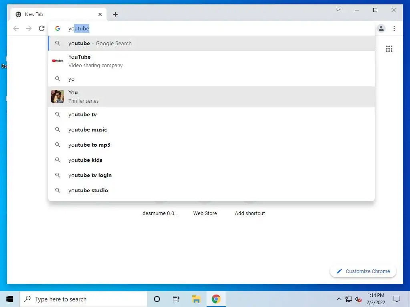Click magnifier icon beside 'youtube tv login'
Image resolution: width=410 pixels, height=307 pixels.
coord(58,175)
